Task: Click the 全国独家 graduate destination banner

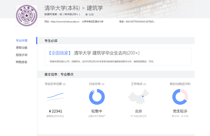Action: (118, 57)
